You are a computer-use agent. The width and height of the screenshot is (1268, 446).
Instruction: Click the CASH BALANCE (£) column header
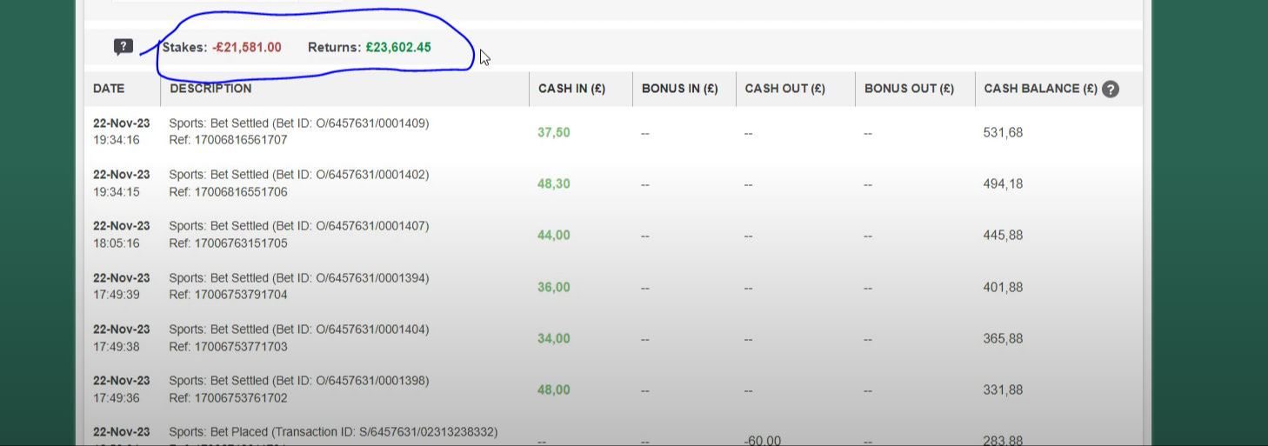click(1041, 89)
